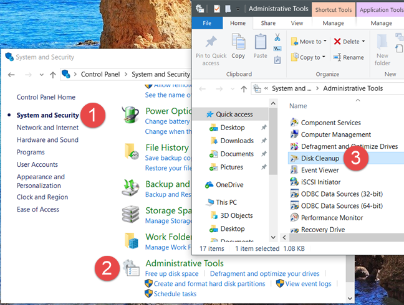Click the Copy icon in Clipboard group
404x305 pixels.
(238, 42)
